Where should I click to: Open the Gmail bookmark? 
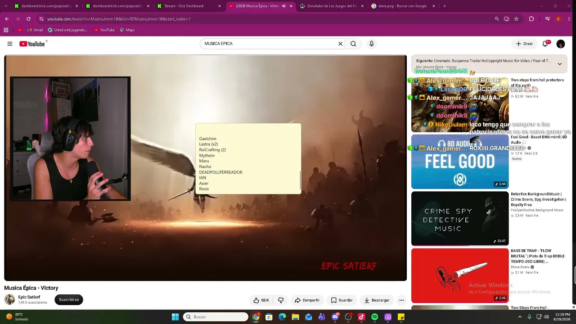[x=34, y=30]
